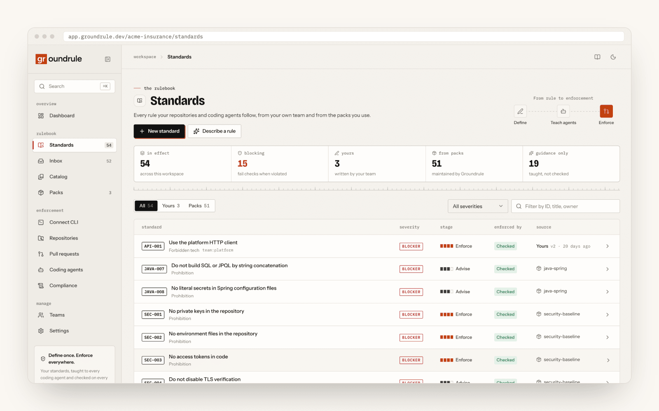Click the timeline ruler below stats
Image resolution: width=659 pixels, height=411 pixels.
[376, 189]
